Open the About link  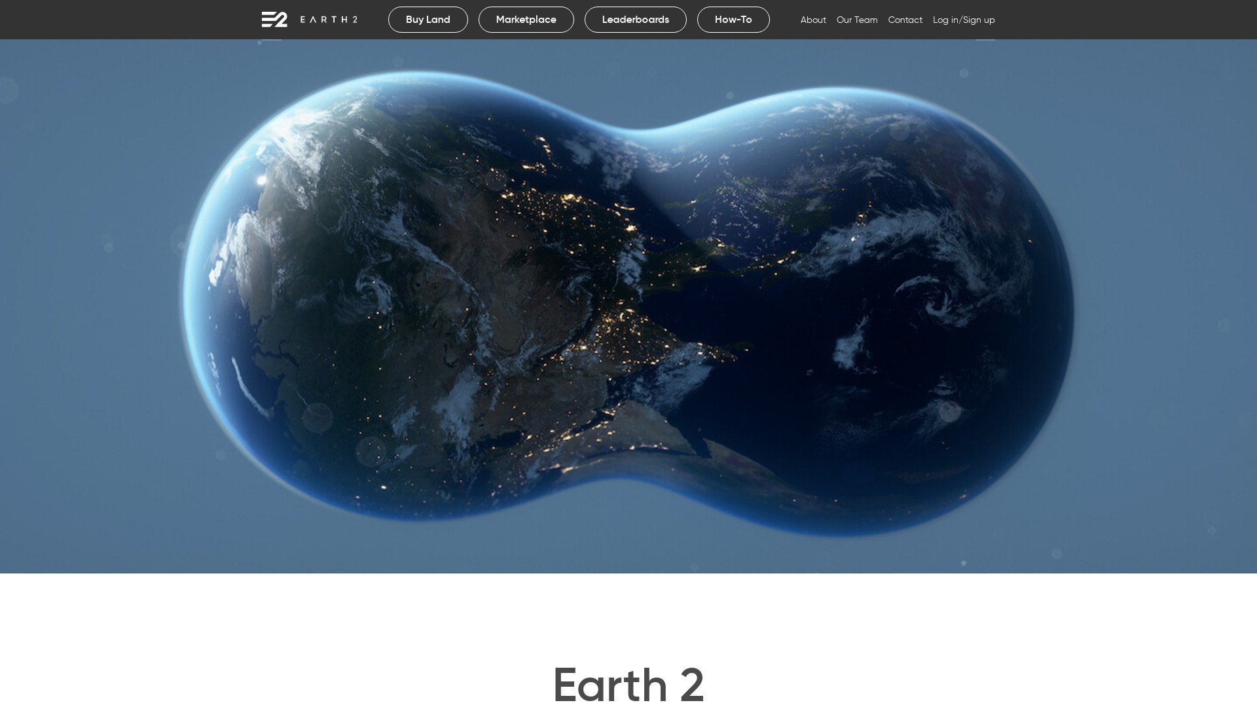tap(813, 20)
